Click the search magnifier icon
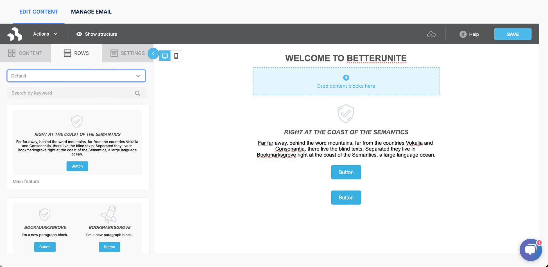The width and height of the screenshot is (548, 267). tap(137, 93)
